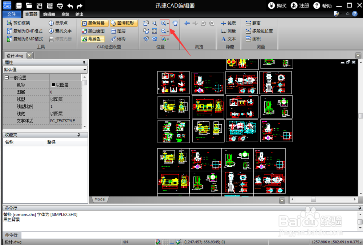The image size is (363, 245).
Task: Switch to the 输出 output tab
Action: coord(79,14)
